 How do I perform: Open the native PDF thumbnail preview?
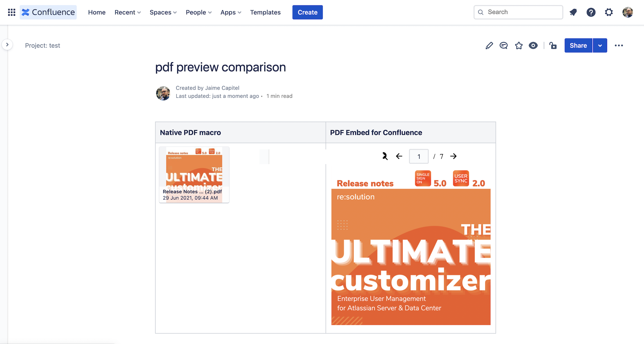(x=194, y=175)
